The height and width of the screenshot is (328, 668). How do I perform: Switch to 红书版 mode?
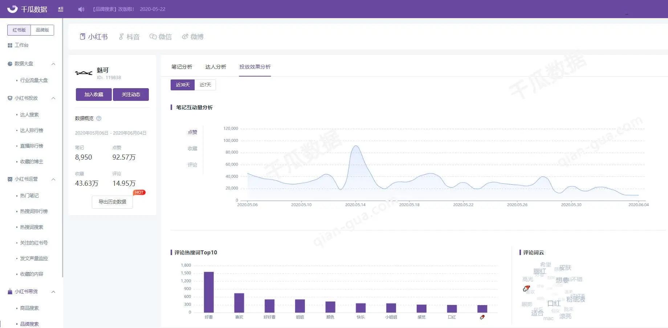coord(19,30)
